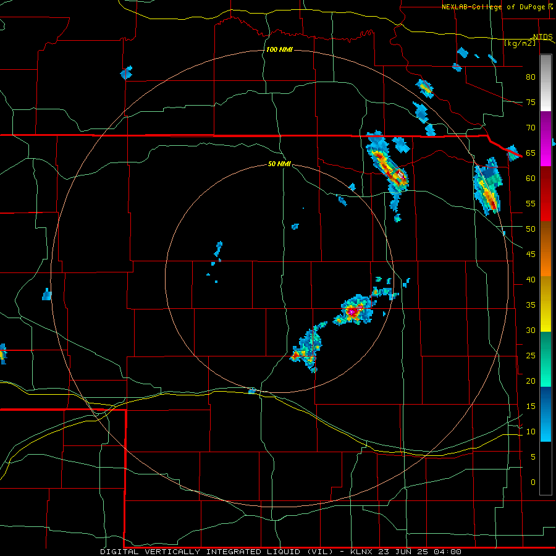Viewport: 556px width, 556px height.
Task: Select the 25 value on the VIL scale
Action: pyautogui.click(x=531, y=356)
